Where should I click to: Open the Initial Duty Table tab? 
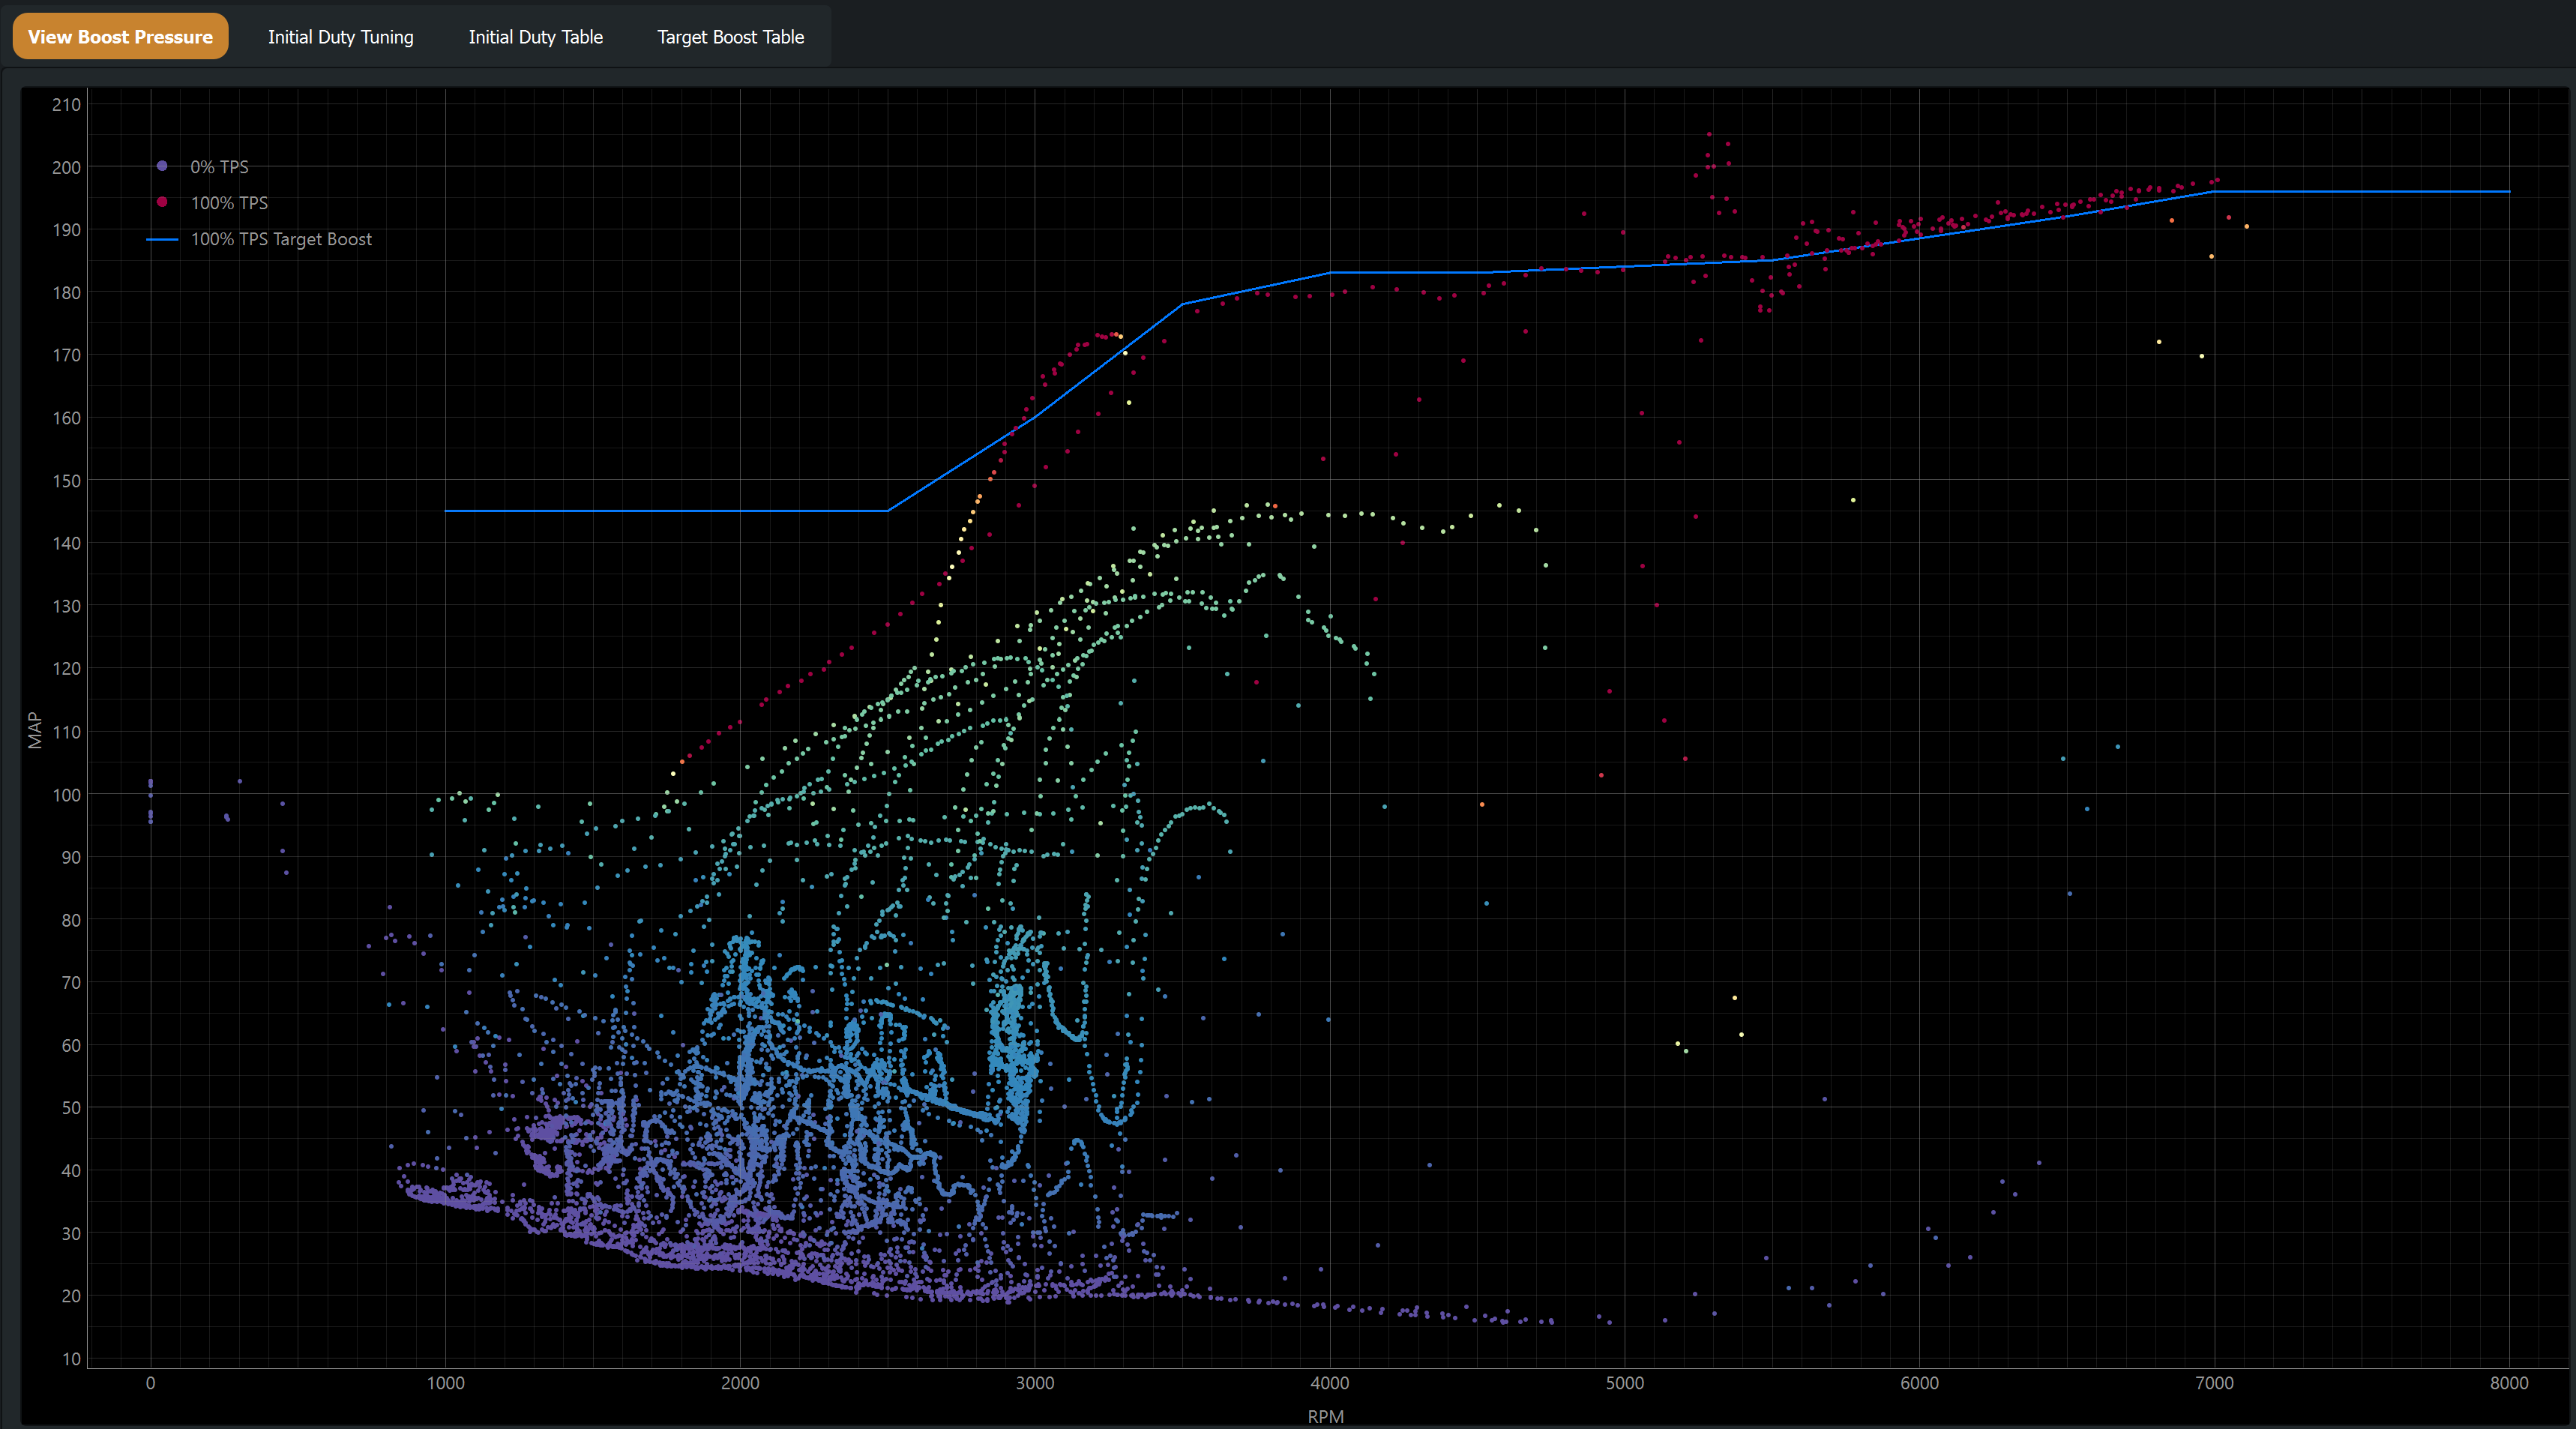click(x=535, y=37)
